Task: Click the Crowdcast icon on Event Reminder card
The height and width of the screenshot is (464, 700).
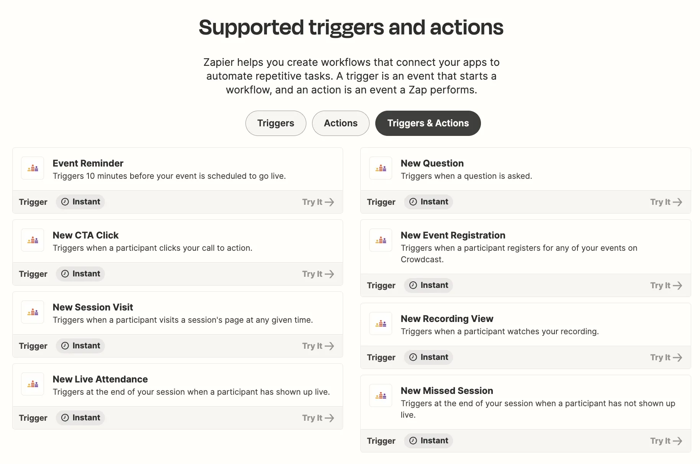Action: (x=32, y=168)
